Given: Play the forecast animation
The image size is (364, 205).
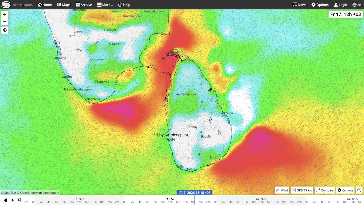Looking at the screenshot, I should [19, 200].
